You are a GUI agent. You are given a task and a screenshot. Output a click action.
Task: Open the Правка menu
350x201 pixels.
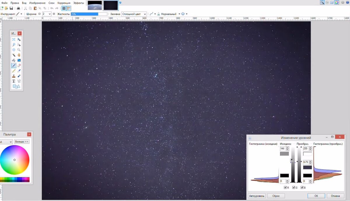[15, 3]
